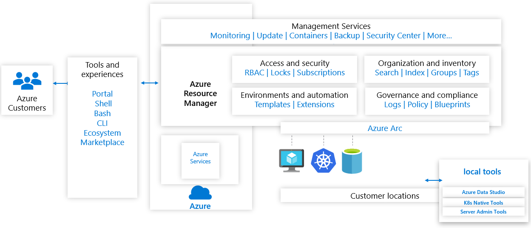Viewport: 531px width, 228px height.
Task: Open Subscriptions under Access and security
Action: tap(321, 73)
